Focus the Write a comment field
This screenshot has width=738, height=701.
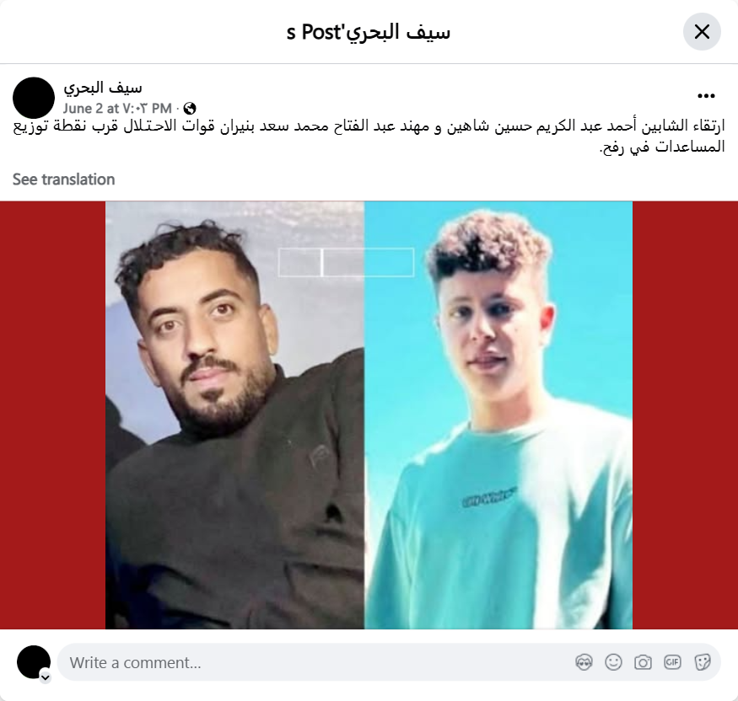(x=315, y=662)
